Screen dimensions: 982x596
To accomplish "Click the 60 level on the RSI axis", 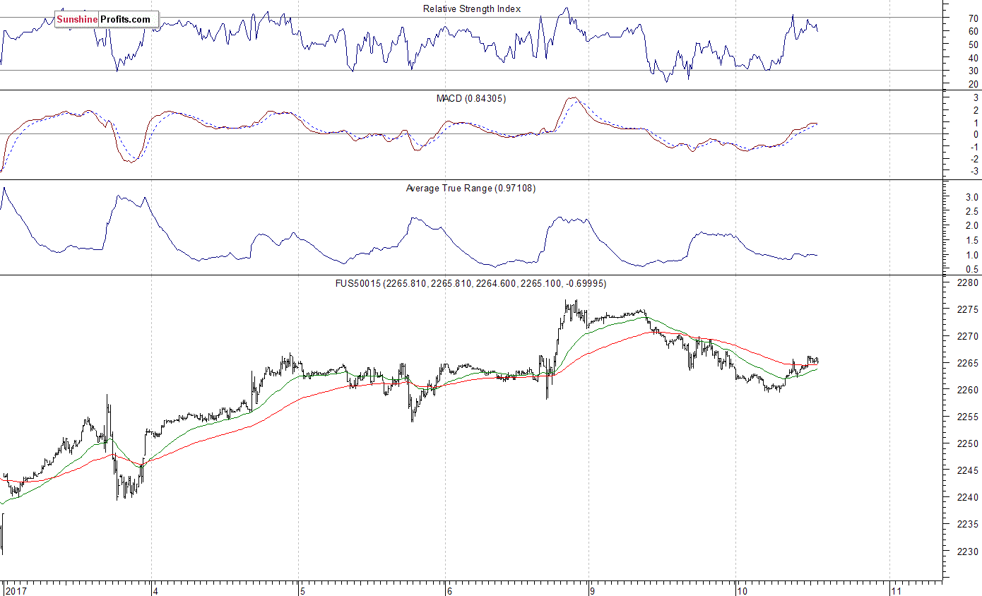I will click(974, 32).
